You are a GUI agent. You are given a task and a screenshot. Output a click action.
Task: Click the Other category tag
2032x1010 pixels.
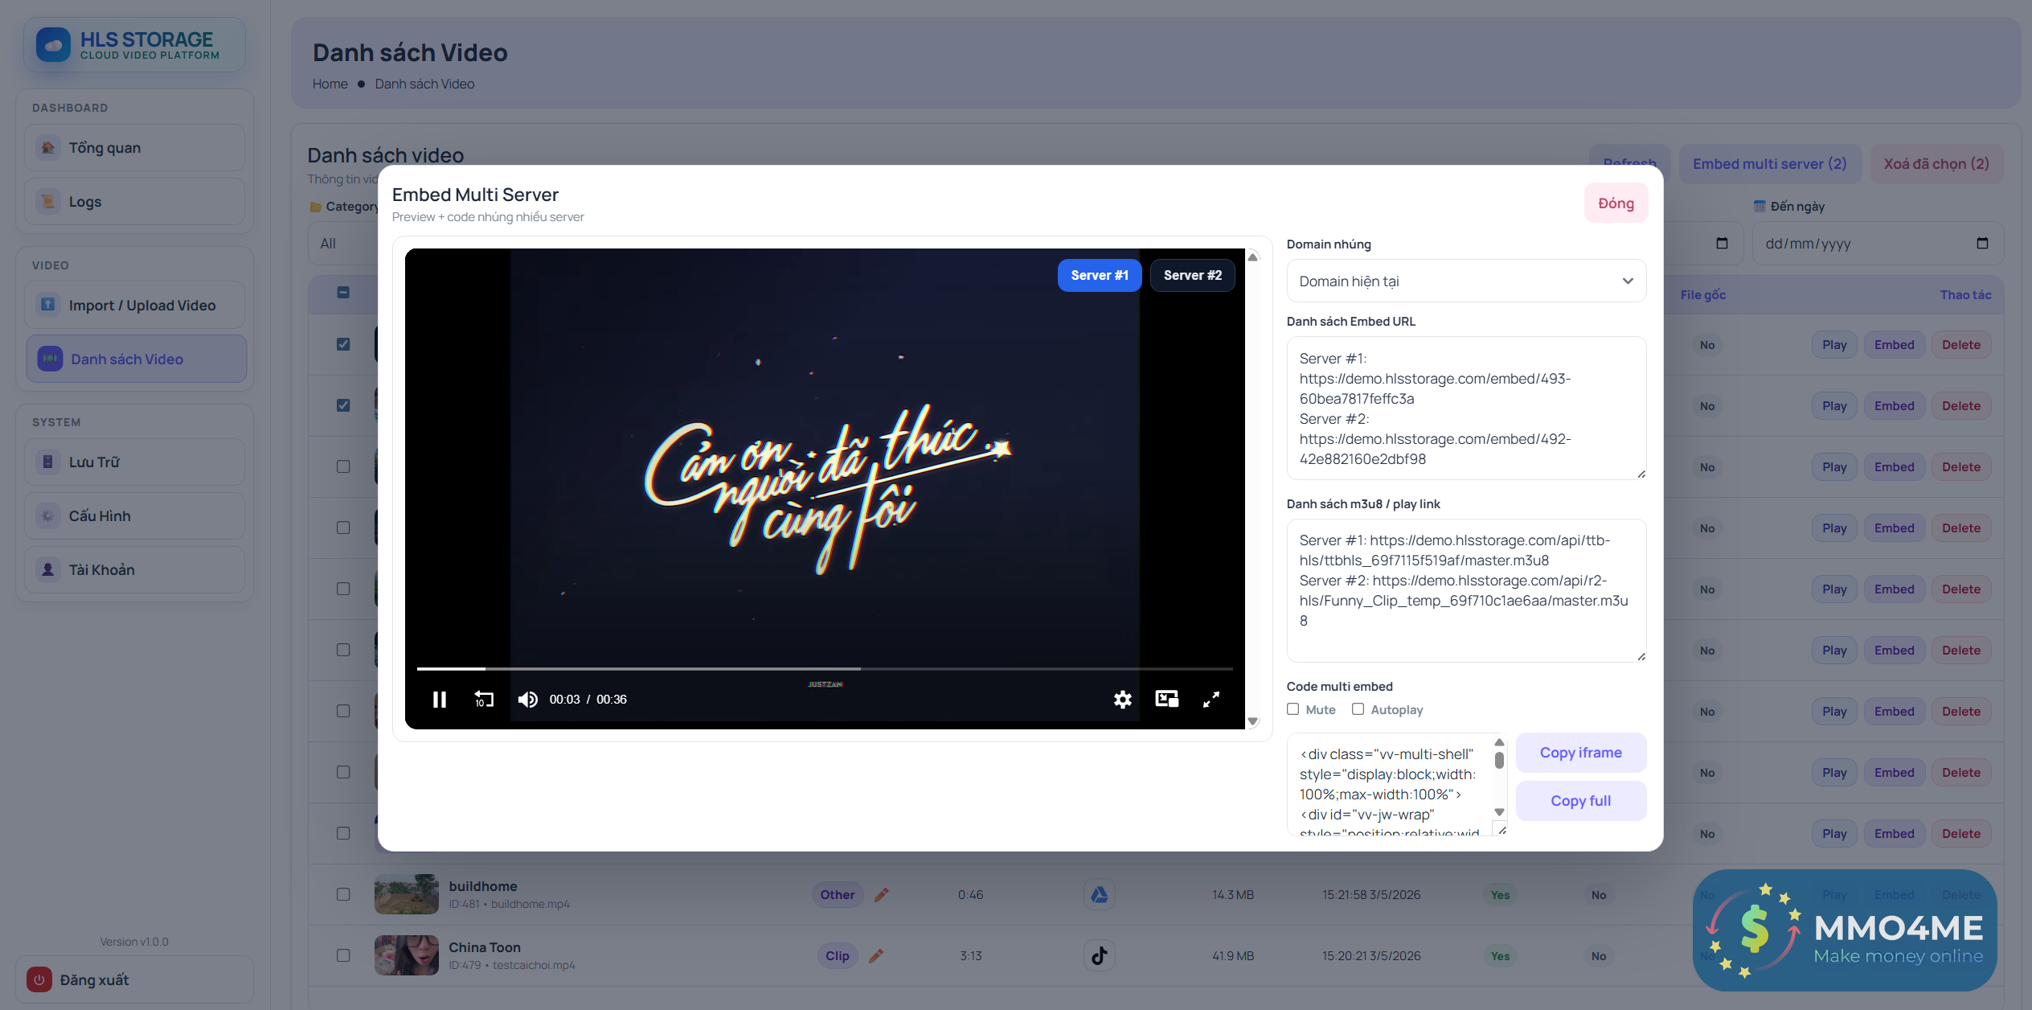coord(837,894)
